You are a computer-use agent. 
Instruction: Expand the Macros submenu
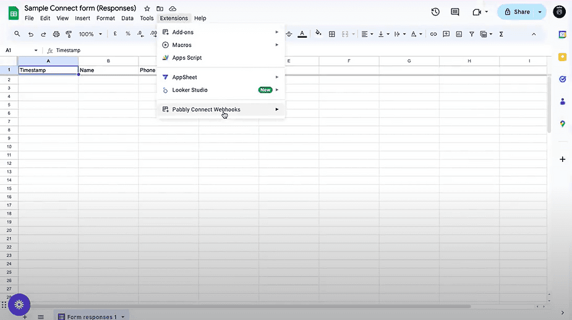coord(221,45)
